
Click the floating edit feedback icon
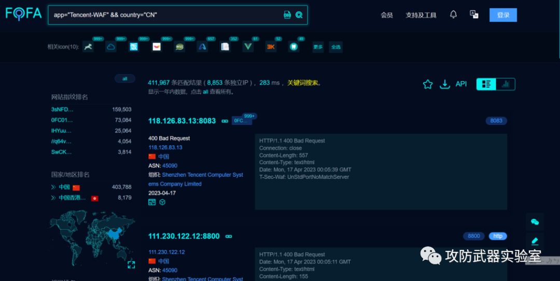[535, 241]
